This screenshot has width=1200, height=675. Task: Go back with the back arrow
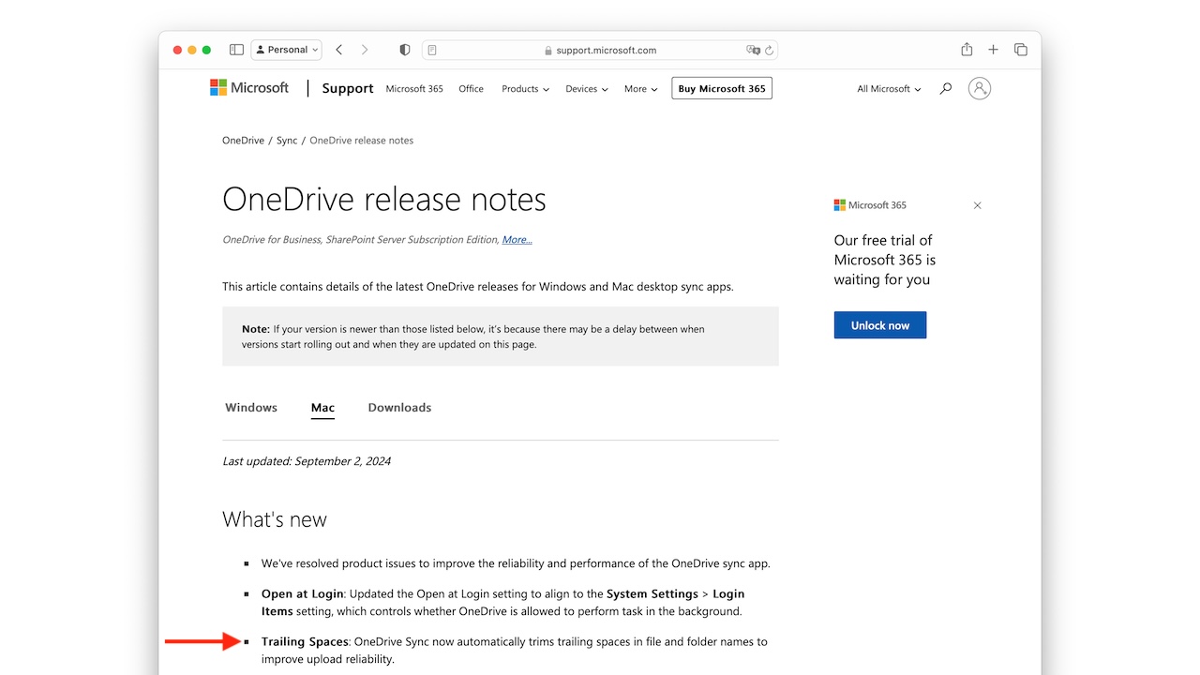point(339,50)
